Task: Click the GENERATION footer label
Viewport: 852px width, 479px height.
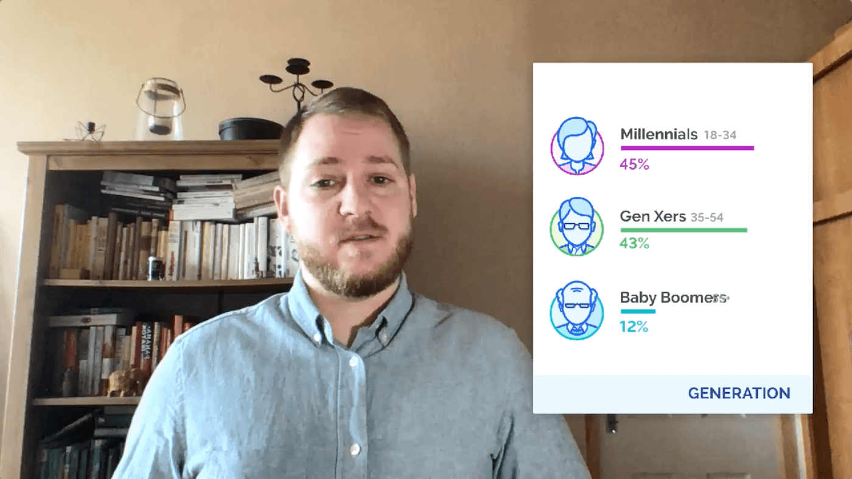Action: tap(739, 393)
